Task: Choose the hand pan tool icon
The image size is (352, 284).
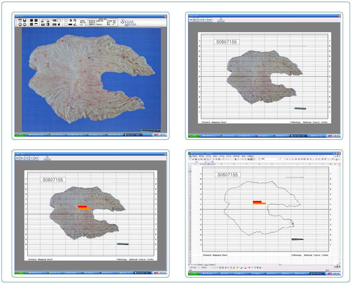Action: [59, 24]
